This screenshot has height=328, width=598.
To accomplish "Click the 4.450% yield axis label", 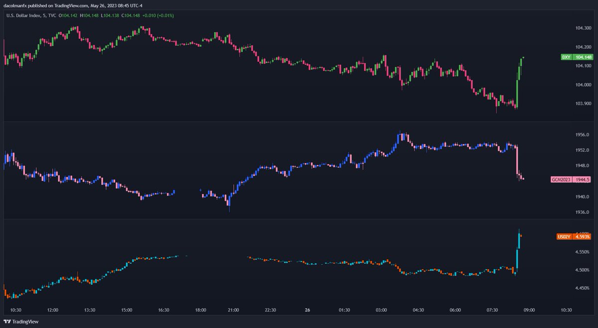I will [583, 288].
